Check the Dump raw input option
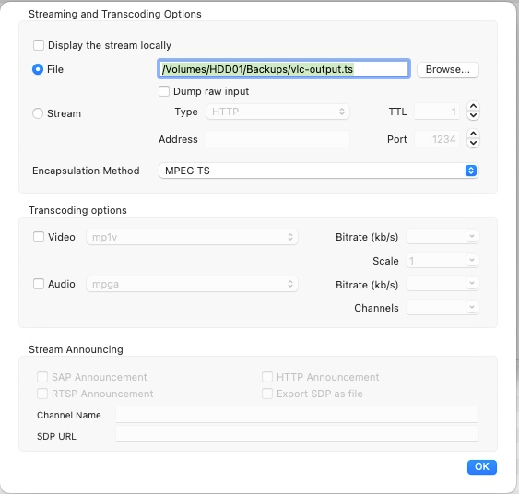This screenshot has width=519, height=494. [164, 91]
